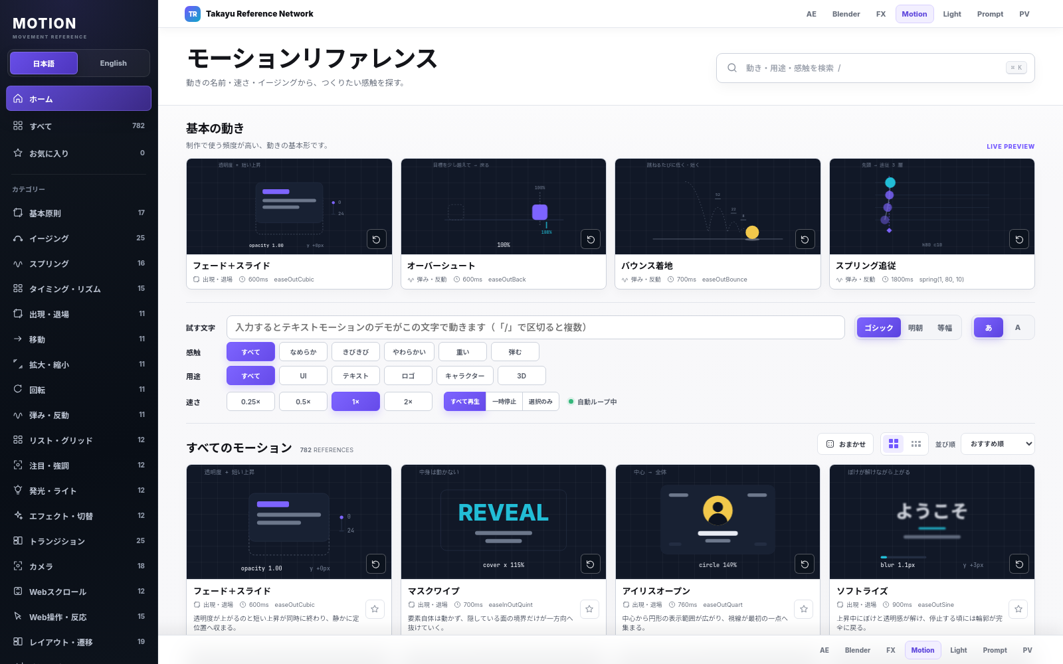1063x664 pixels.
Task: Filter feel by 弾む
Action: [x=515, y=352]
